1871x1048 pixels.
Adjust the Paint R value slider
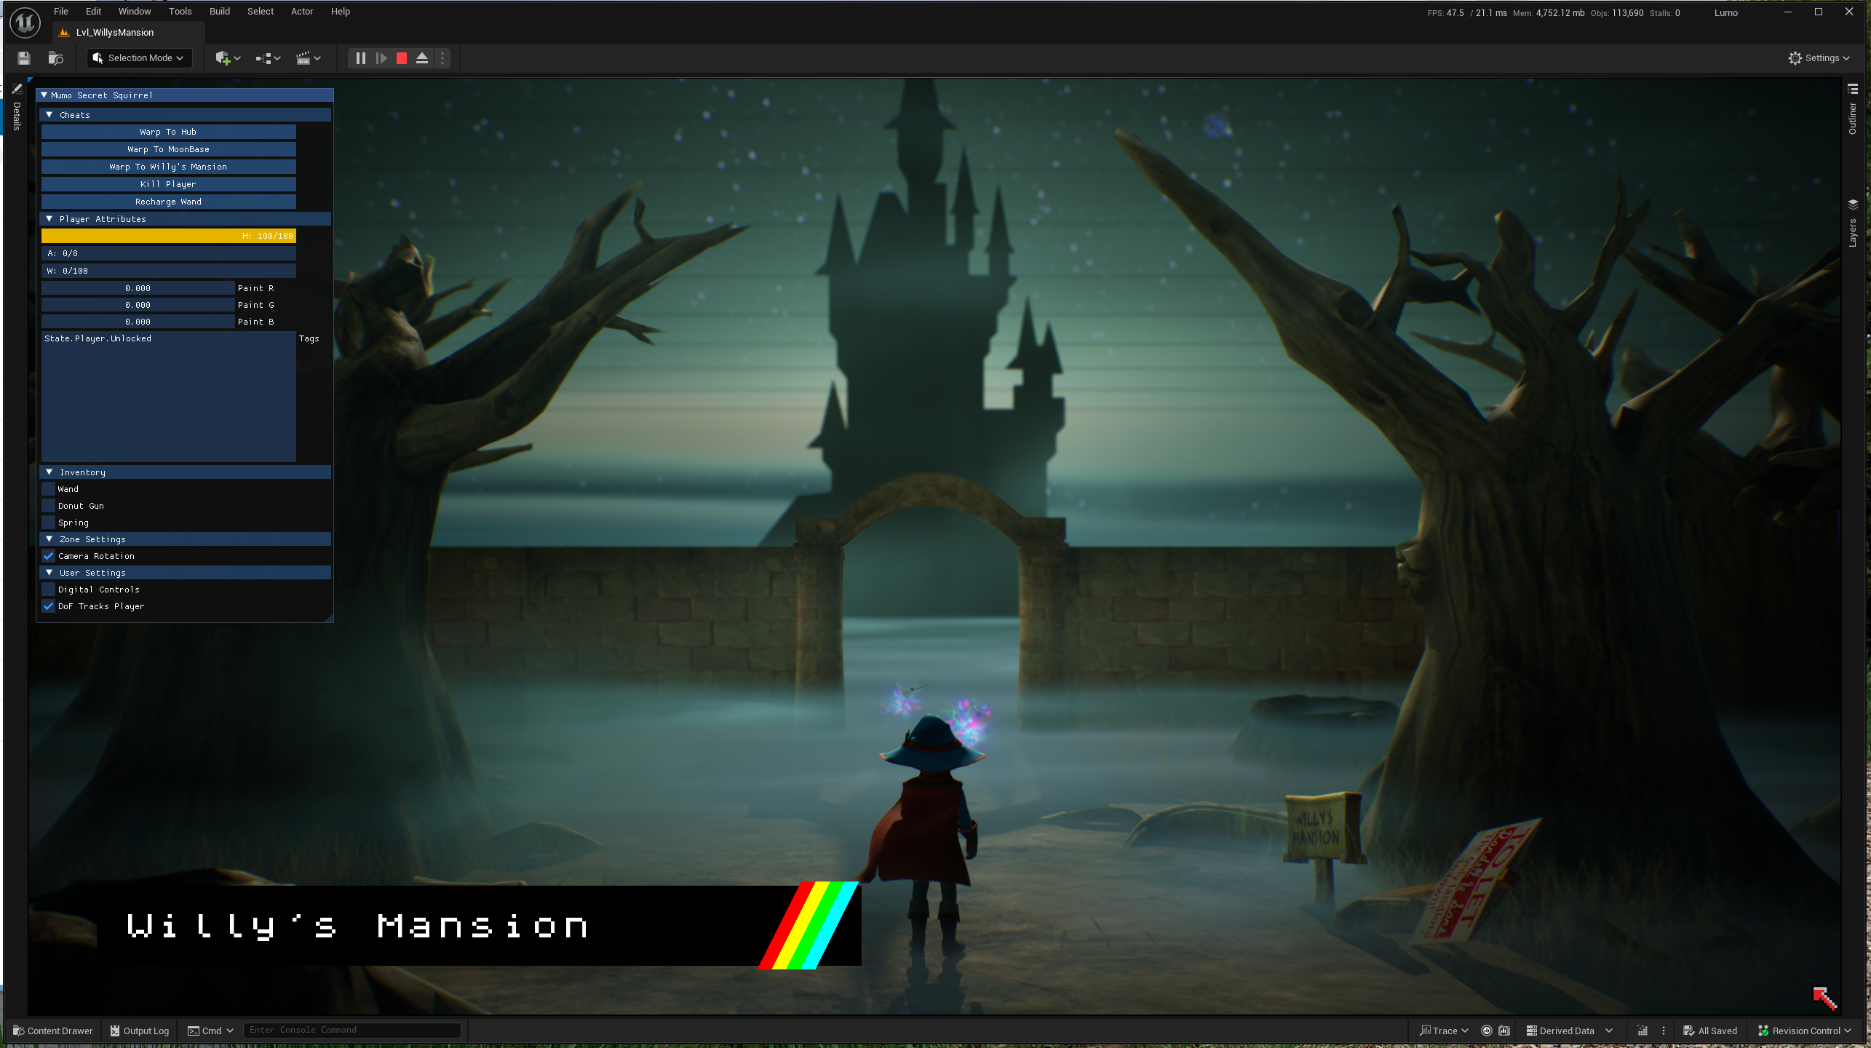click(x=138, y=288)
